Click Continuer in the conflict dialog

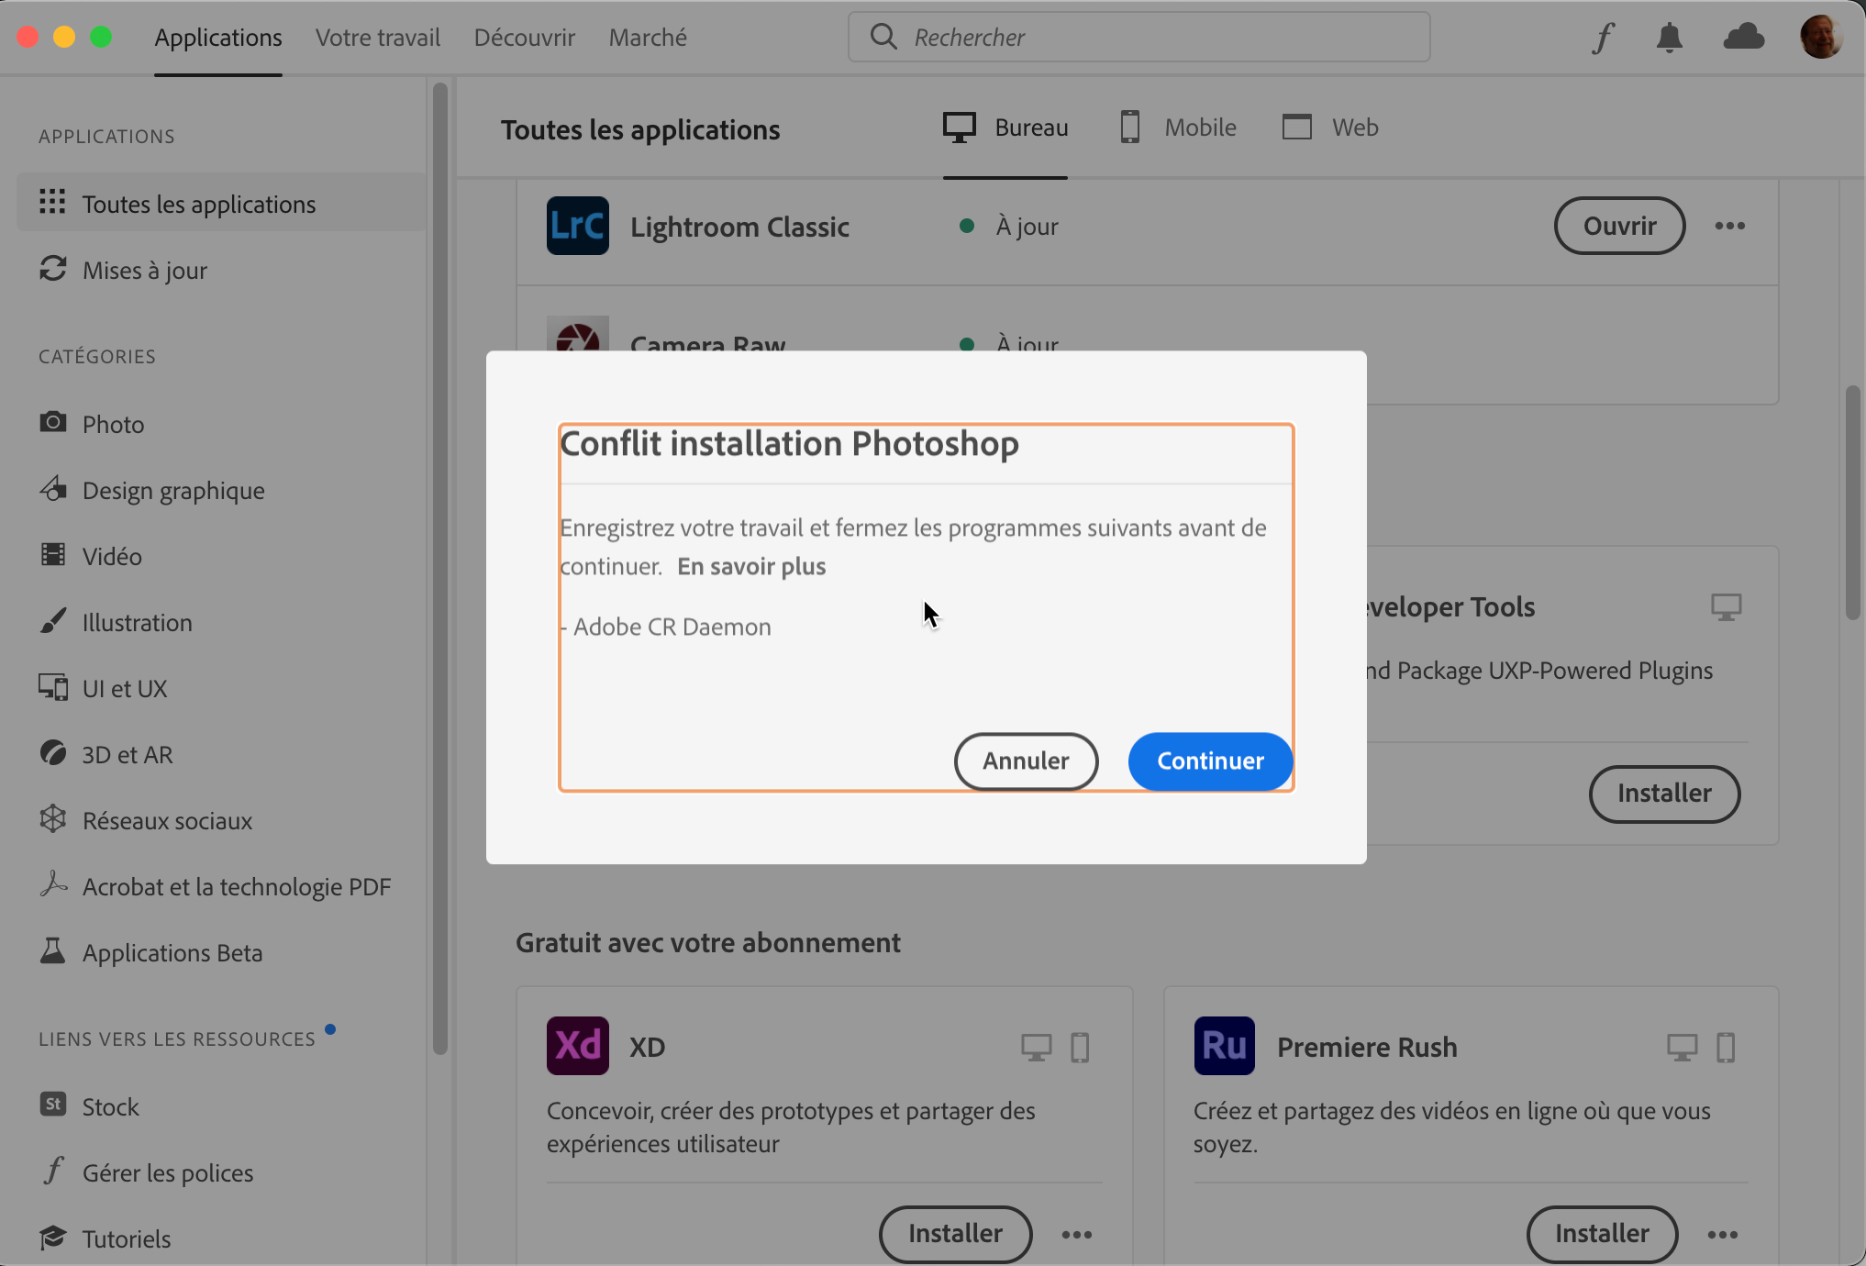pyautogui.click(x=1209, y=761)
